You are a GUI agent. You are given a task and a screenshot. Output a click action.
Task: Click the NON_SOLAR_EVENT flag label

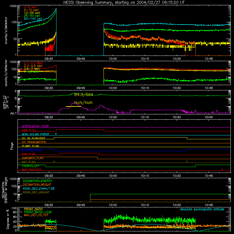point(35,134)
